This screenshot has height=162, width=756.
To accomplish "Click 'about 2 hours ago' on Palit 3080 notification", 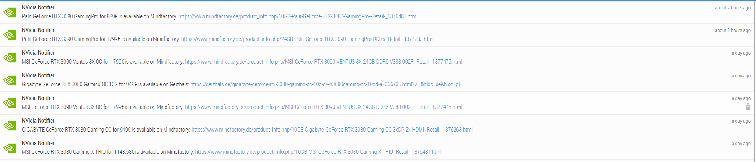I will coord(733,8).
